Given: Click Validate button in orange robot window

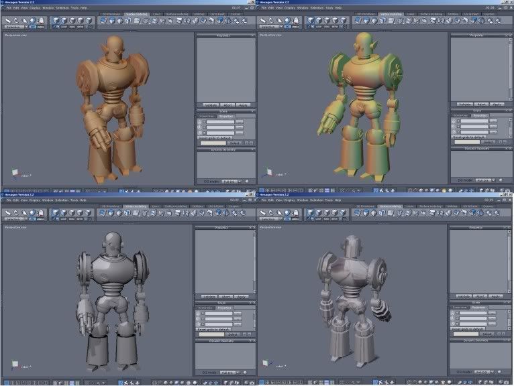Looking at the screenshot, I should click(211, 105).
